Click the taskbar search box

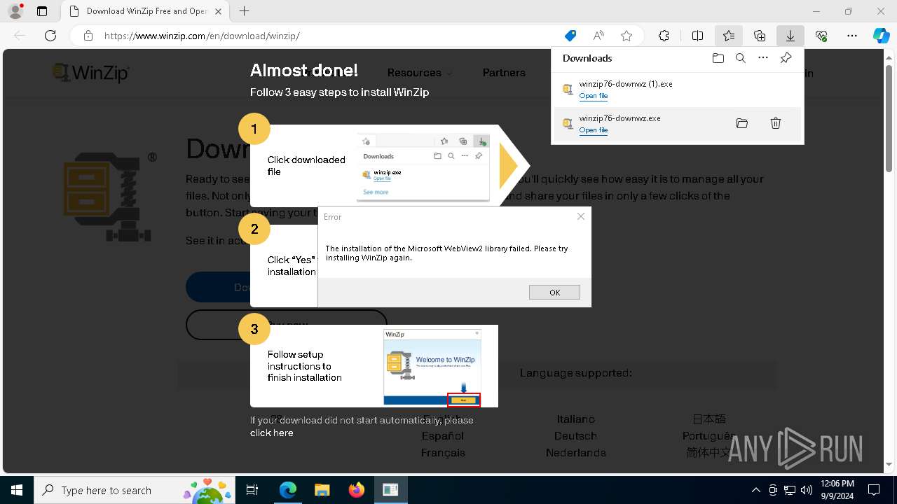136,490
